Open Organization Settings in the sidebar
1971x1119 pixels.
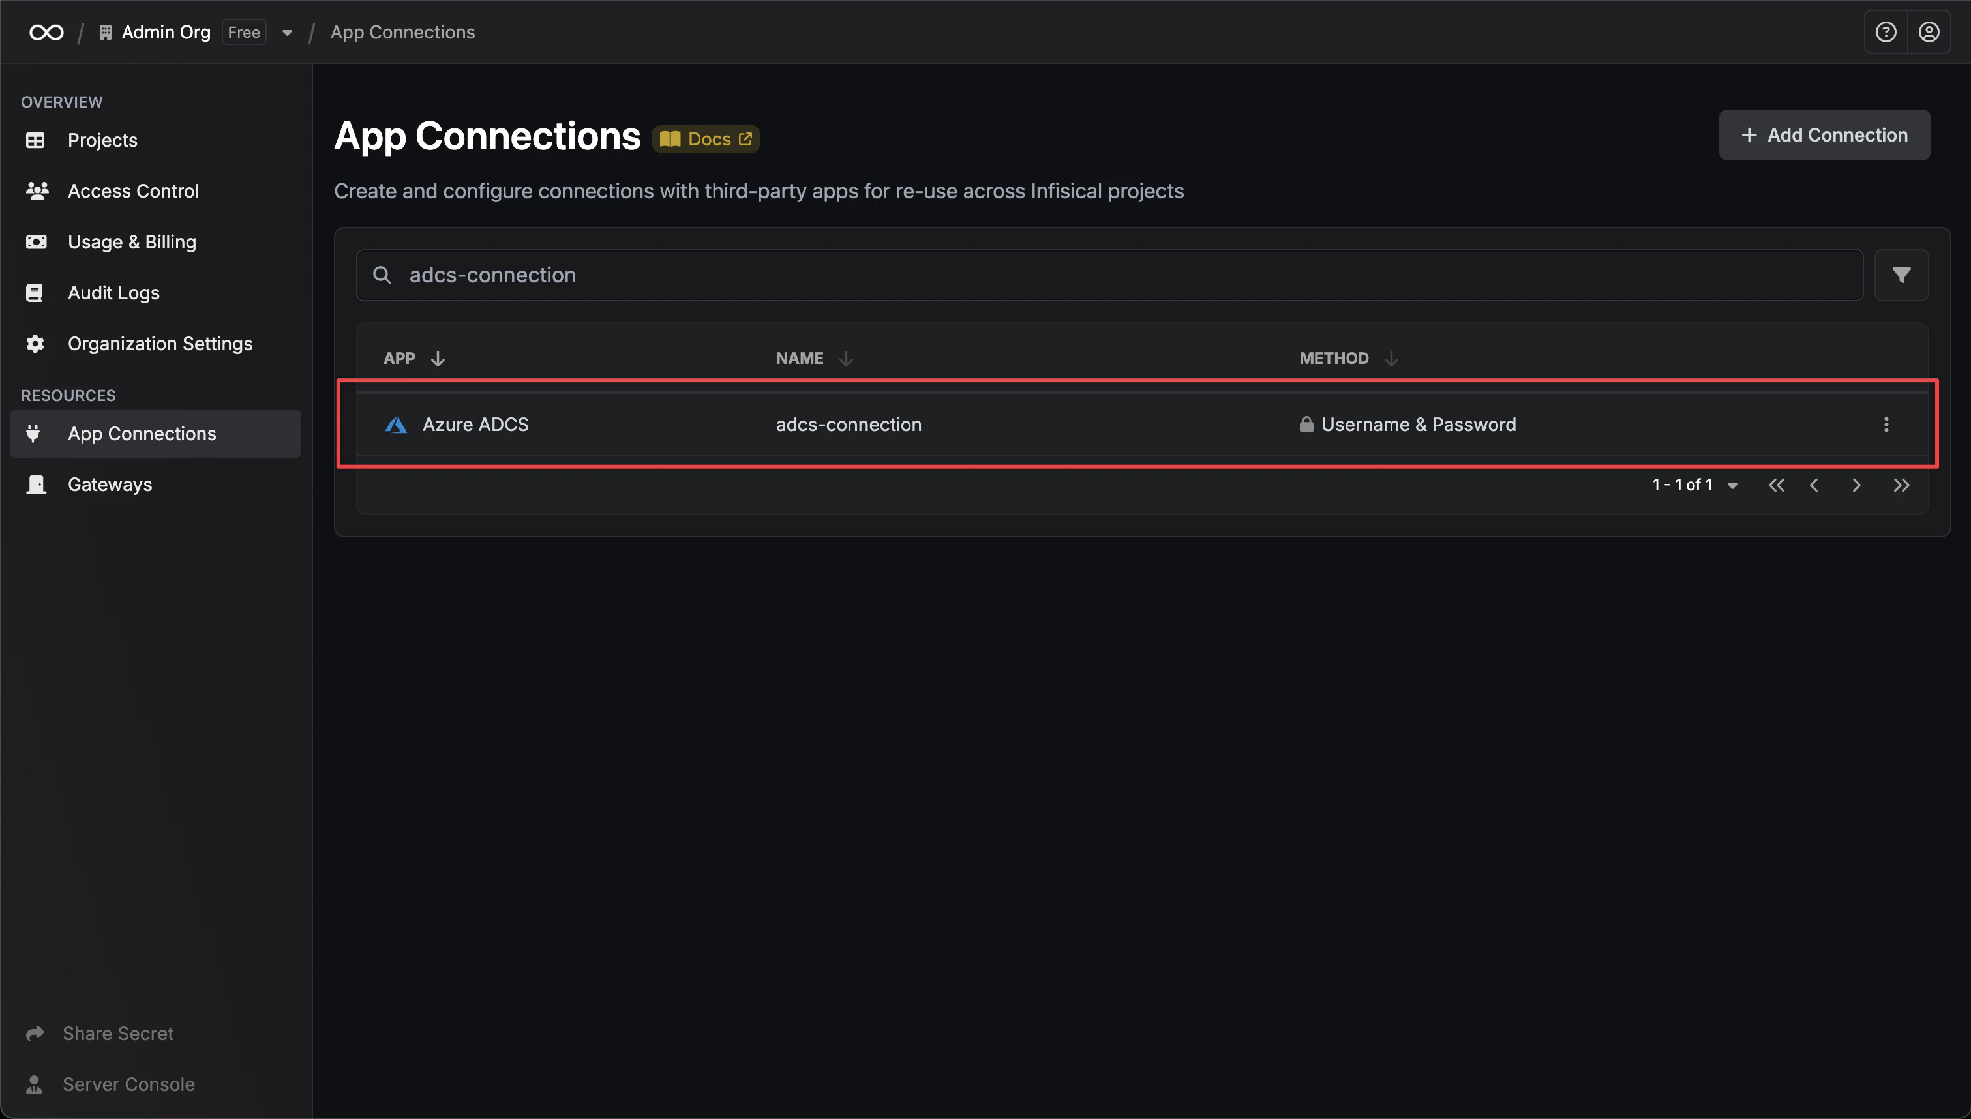(155, 344)
